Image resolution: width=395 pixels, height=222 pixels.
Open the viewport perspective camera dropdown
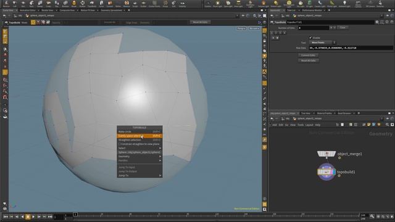[x=241, y=28]
